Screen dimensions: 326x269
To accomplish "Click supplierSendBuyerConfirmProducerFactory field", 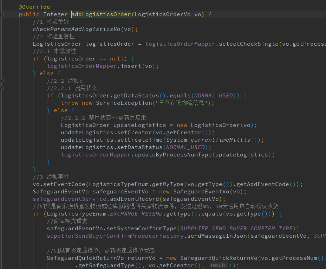I will (x=115, y=236).
